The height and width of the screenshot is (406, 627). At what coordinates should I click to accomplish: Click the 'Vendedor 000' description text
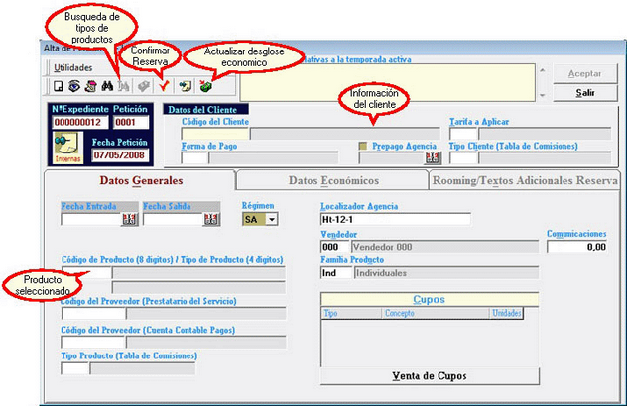pyautogui.click(x=382, y=248)
